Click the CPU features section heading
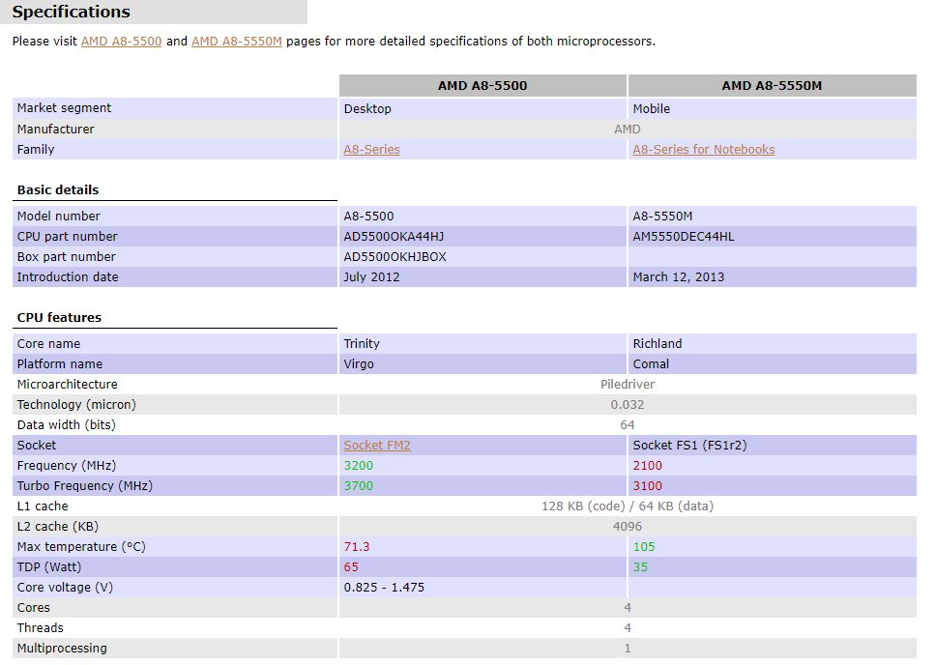 click(59, 318)
